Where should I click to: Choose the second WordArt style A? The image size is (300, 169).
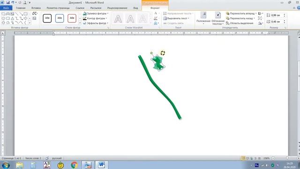point(130,19)
